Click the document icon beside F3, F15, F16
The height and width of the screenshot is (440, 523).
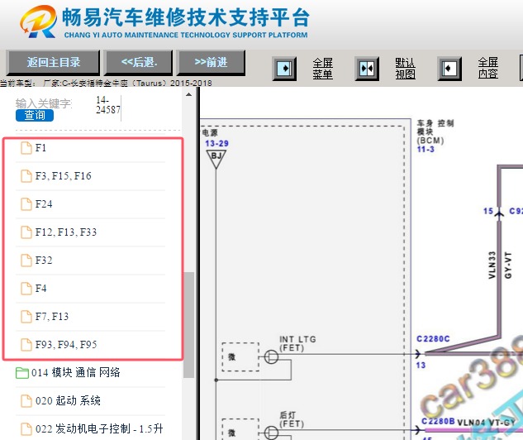coord(26,176)
